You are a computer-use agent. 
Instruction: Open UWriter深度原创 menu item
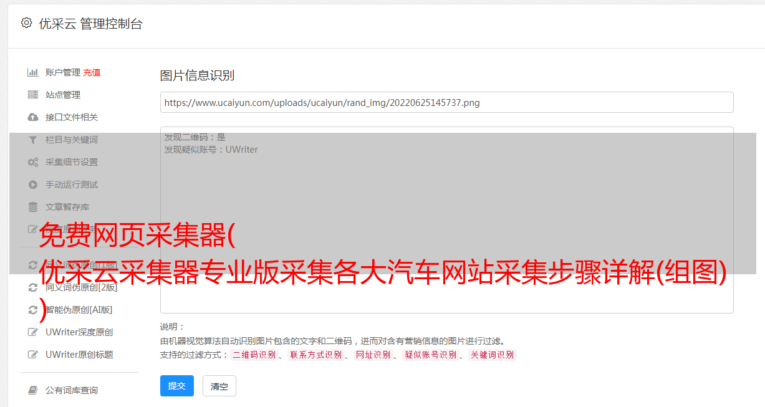(x=79, y=332)
